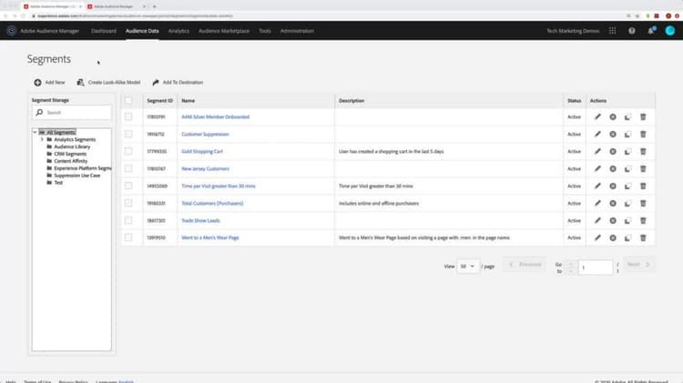Screen dimensions: 683x383
Task: Edit the New Jersey Customers segment
Action: point(597,168)
